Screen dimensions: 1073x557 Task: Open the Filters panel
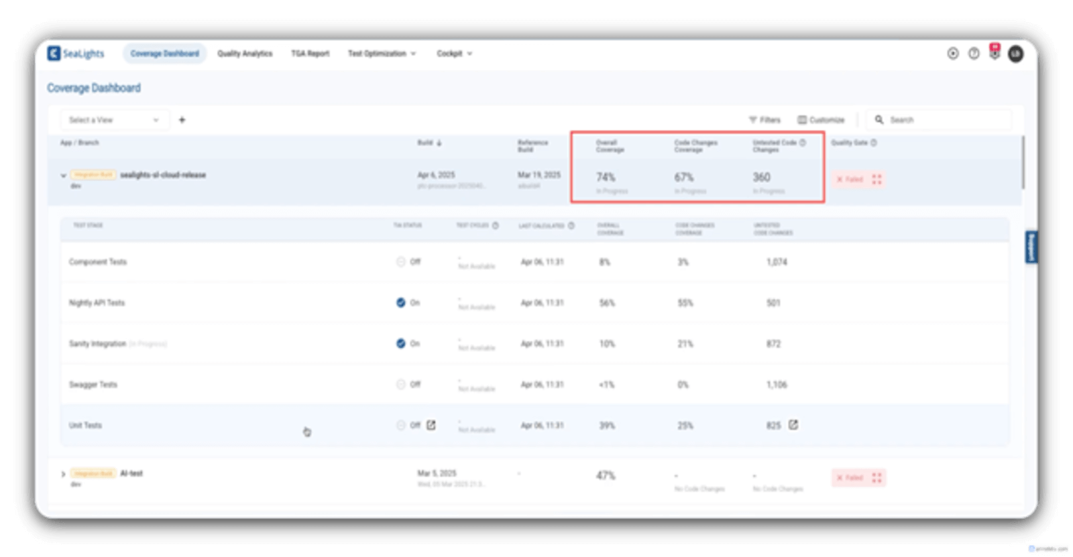click(x=765, y=120)
